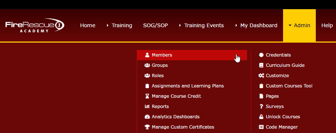The image size is (336, 133).
Task: Go to the Home page
Action: (87, 25)
